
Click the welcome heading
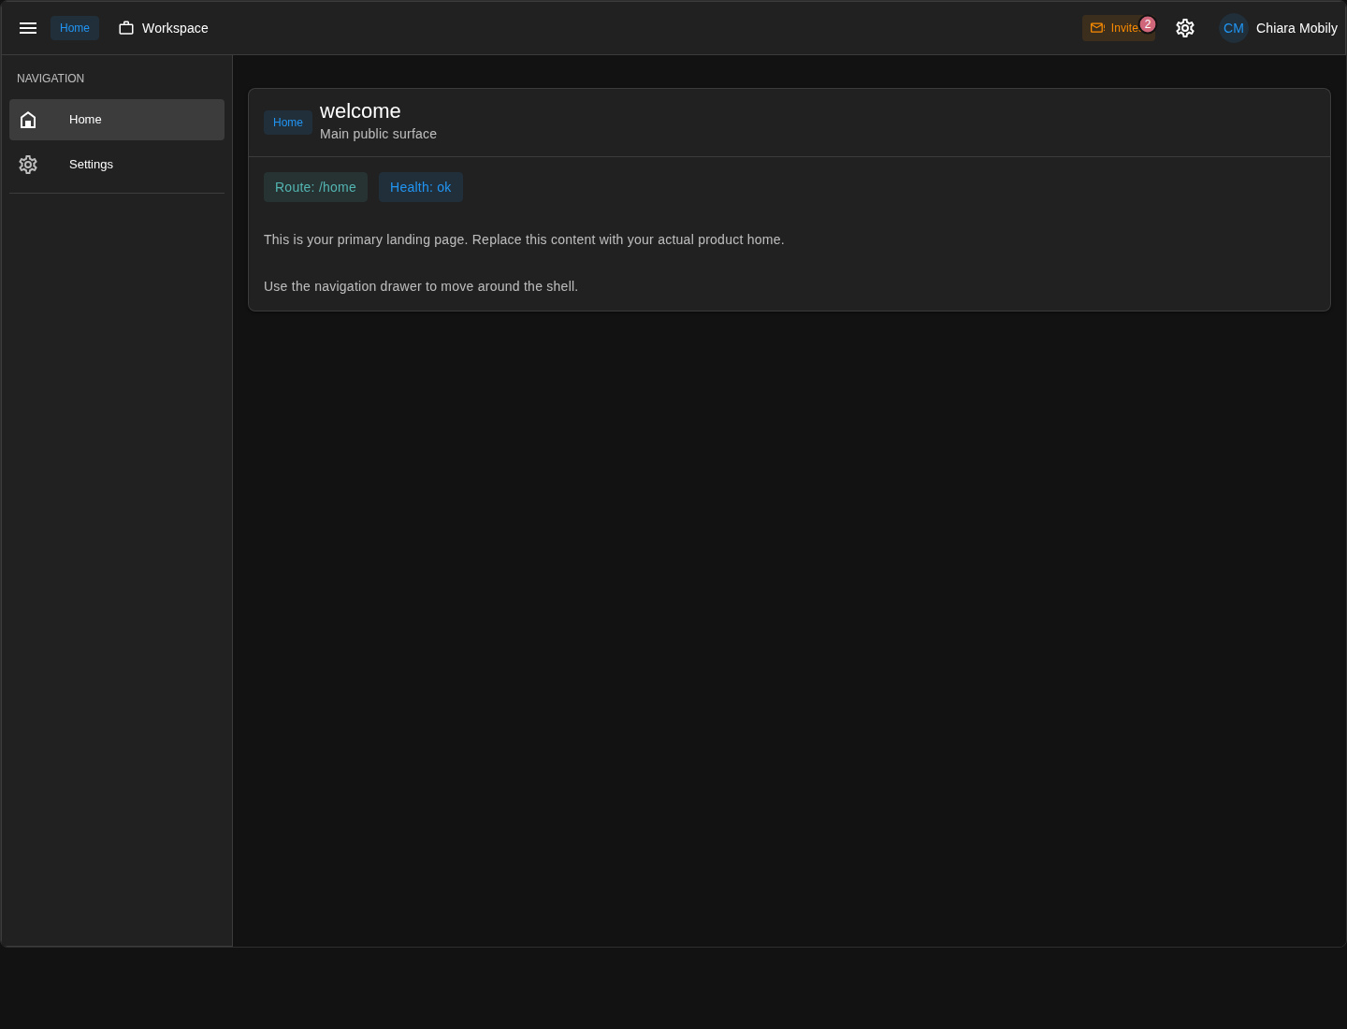click(360, 111)
